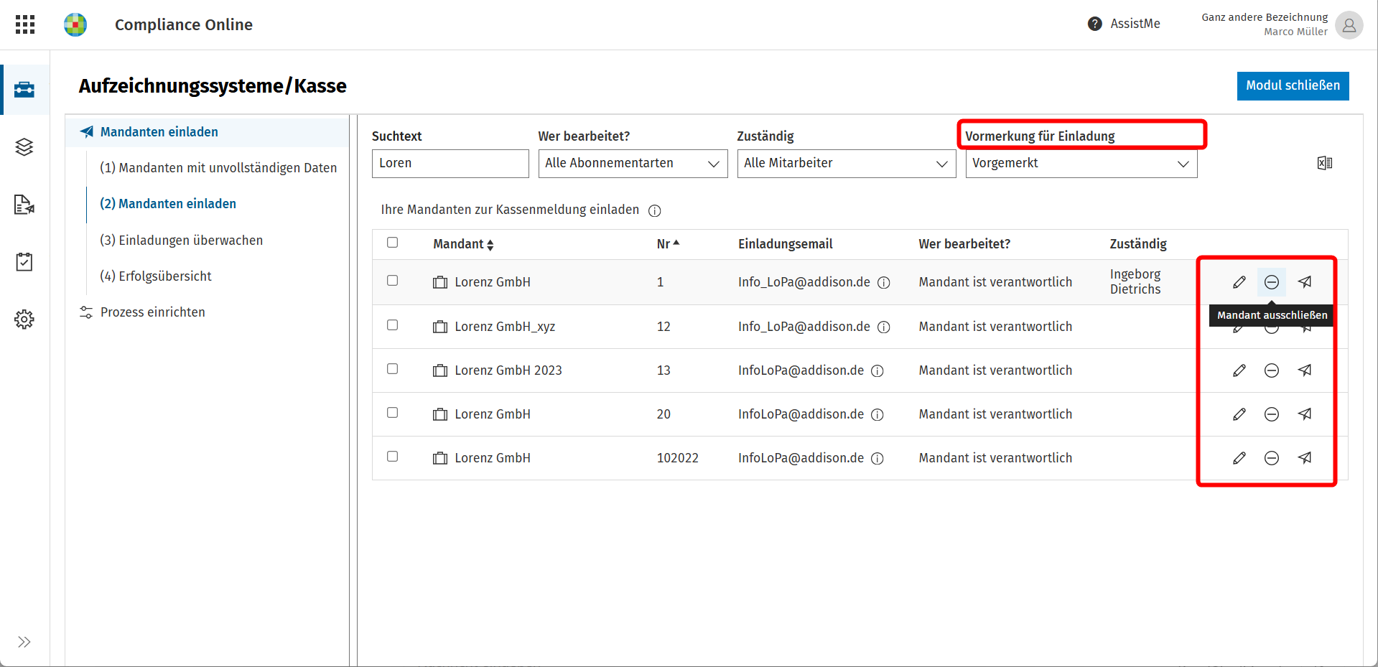Open user profile avatar for Marco Müller

point(1349,25)
